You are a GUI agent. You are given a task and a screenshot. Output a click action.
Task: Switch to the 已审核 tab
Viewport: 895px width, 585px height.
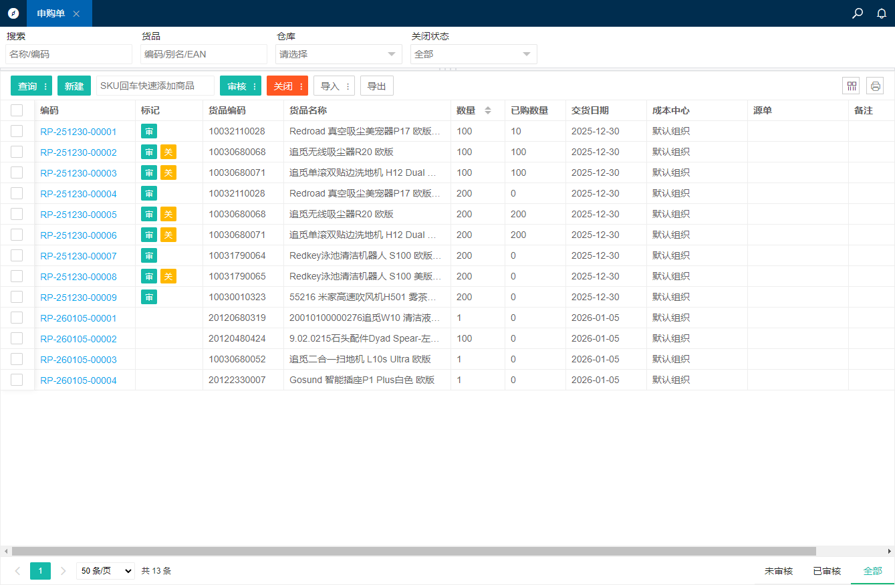(827, 571)
